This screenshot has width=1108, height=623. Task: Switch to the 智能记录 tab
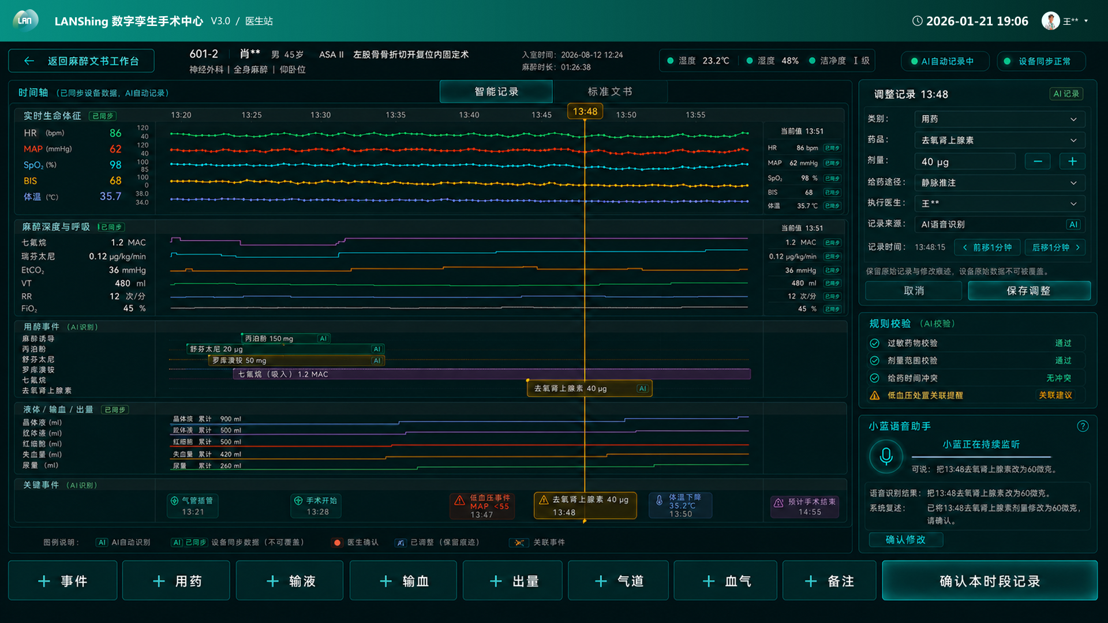(x=496, y=92)
